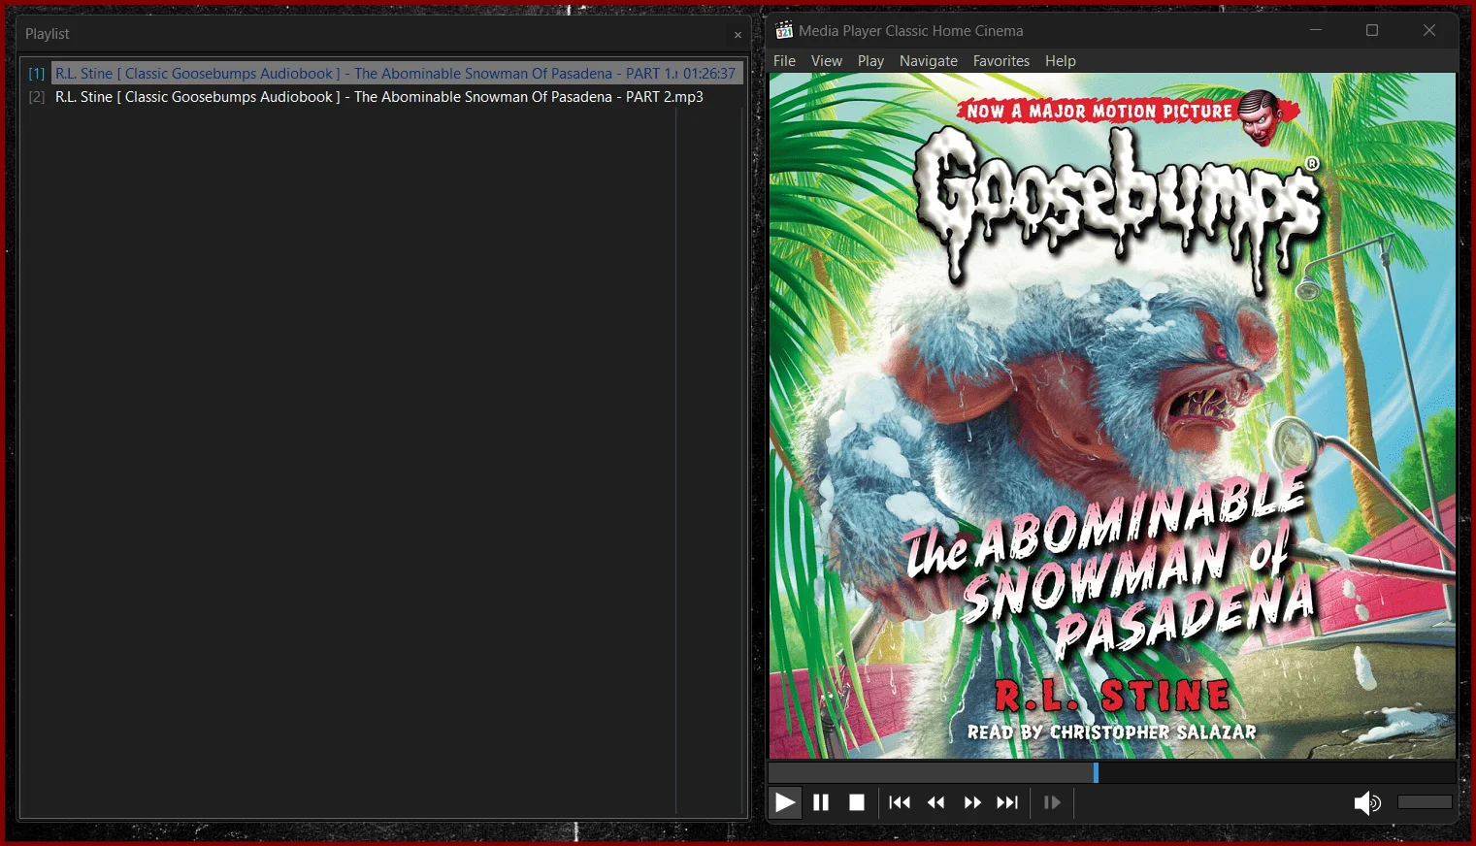Open the Help menu
Image resolution: width=1476 pixels, height=846 pixels.
click(1061, 60)
